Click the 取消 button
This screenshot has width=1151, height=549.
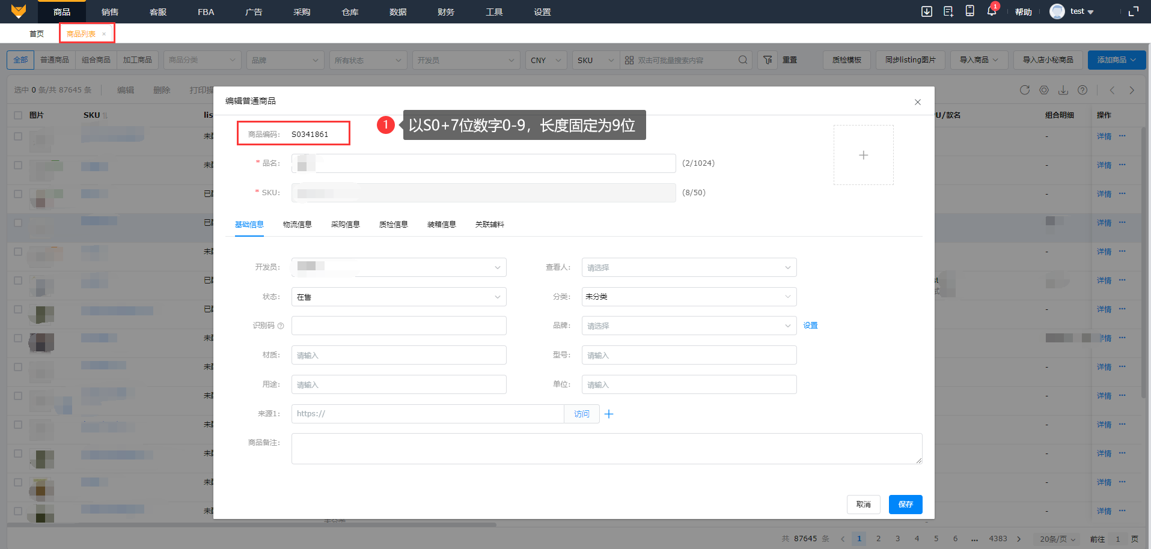click(x=864, y=505)
